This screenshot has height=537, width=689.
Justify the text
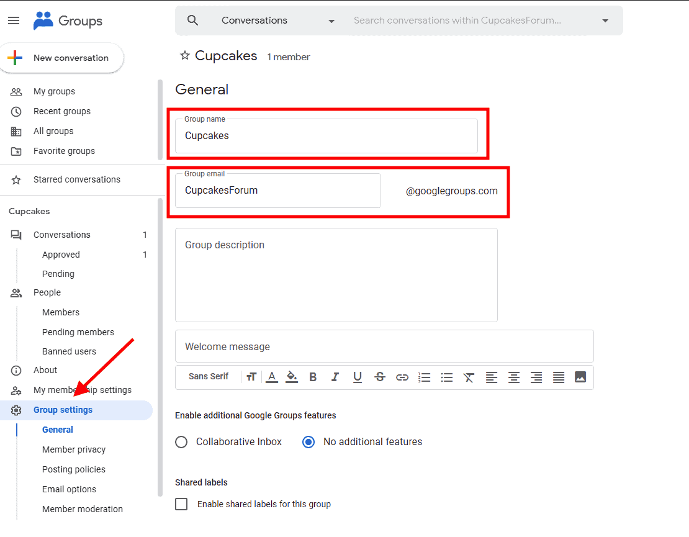[559, 377]
